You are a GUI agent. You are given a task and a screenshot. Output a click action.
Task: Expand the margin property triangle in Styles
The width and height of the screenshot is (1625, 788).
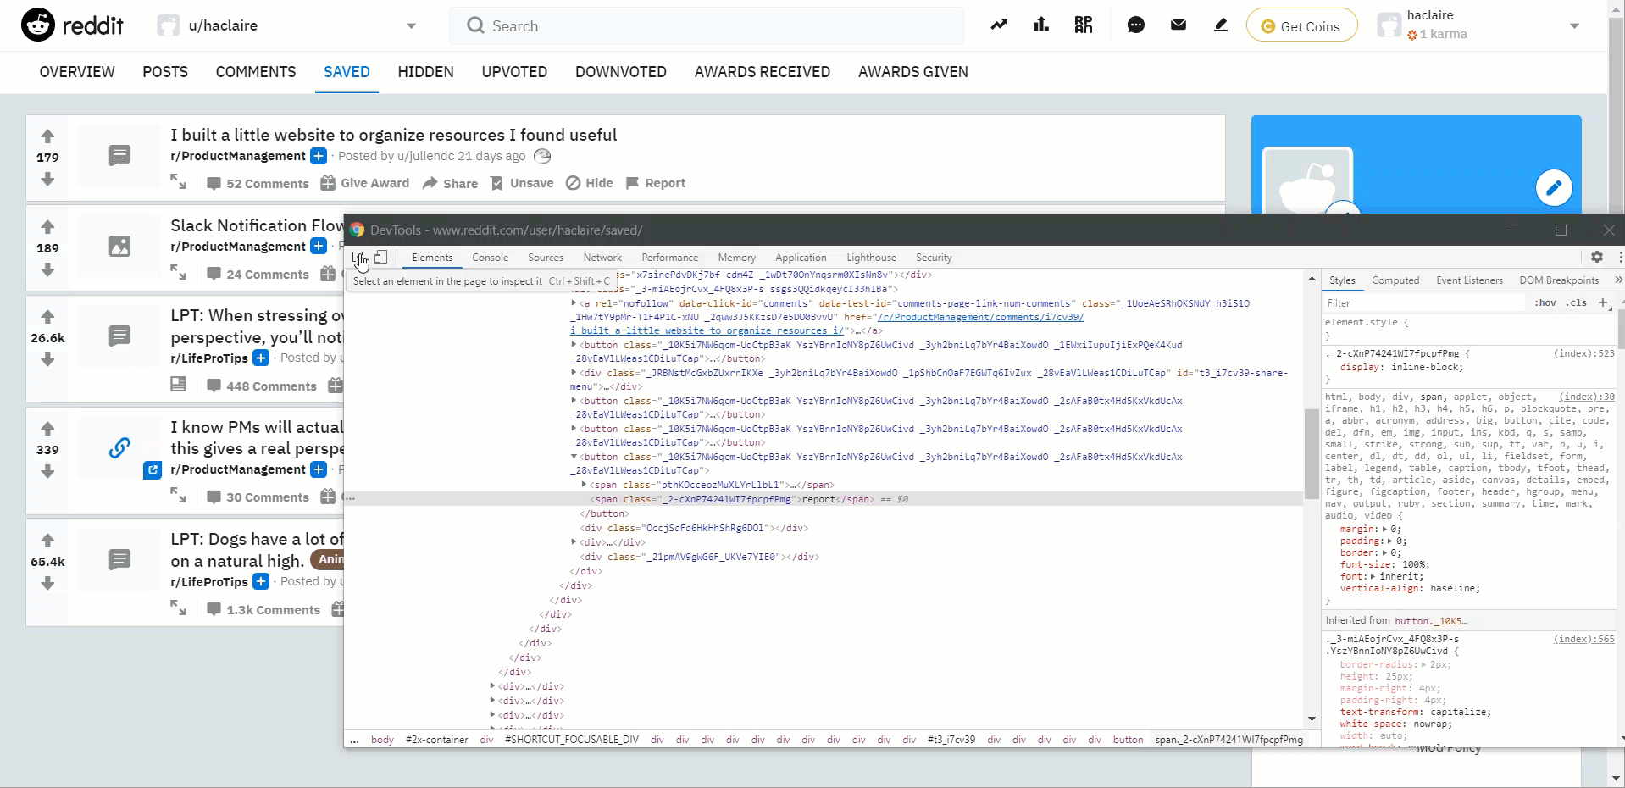coord(1384,529)
